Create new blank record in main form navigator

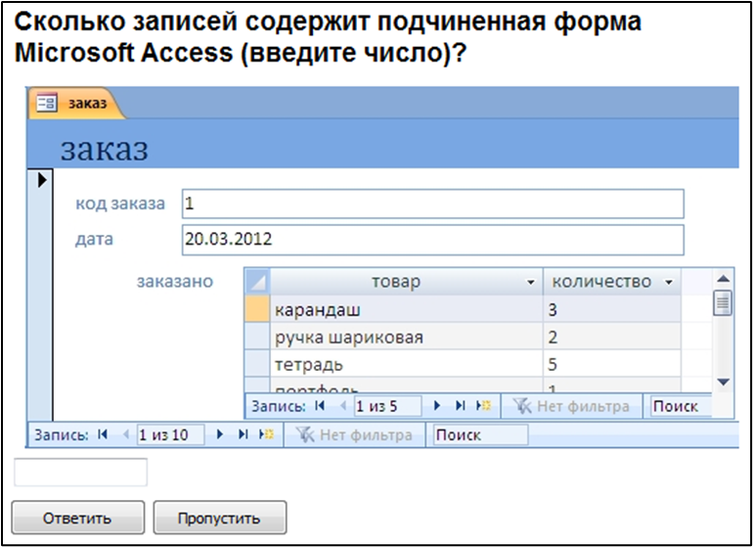click(267, 434)
